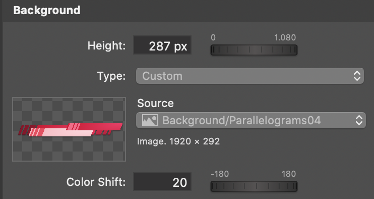Click the Type label
Screen dimensions: 374x199
(111, 76)
